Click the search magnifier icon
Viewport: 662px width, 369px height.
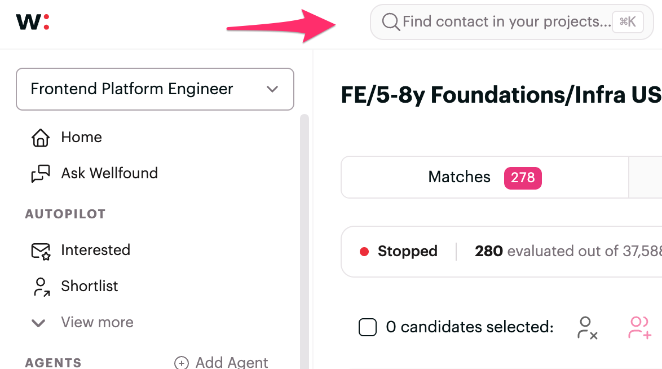pyautogui.click(x=390, y=22)
